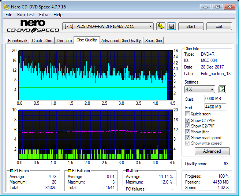The width and height of the screenshot is (239, 196).
Task: Click the PI Failures and jitter graph
Action: (x=96, y=134)
